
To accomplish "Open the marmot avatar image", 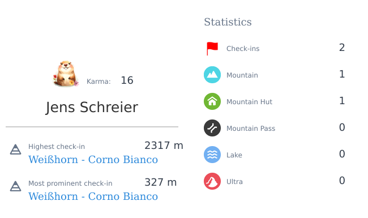I will coord(66,74).
